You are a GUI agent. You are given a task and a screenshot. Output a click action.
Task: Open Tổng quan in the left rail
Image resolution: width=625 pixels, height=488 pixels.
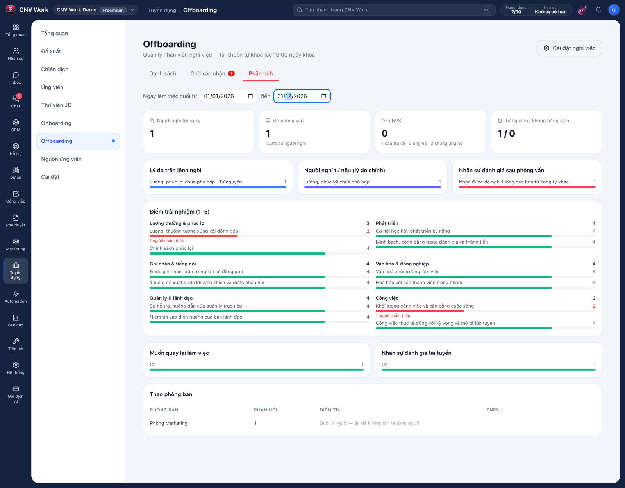point(16,30)
